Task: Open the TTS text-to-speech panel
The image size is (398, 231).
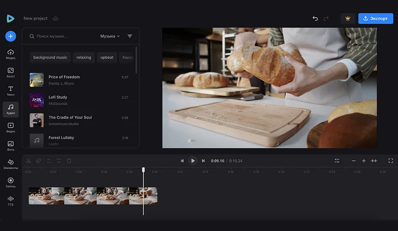Action: tap(11, 201)
